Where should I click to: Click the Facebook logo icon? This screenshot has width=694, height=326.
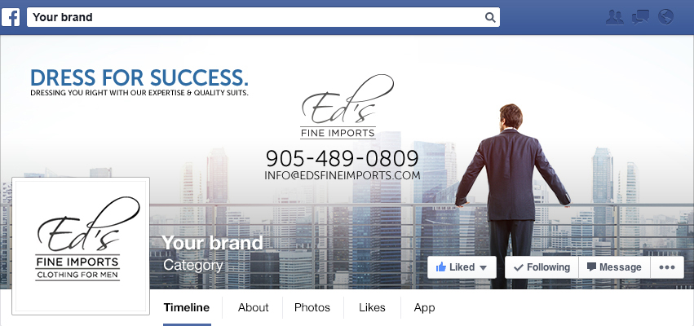(x=11, y=17)
